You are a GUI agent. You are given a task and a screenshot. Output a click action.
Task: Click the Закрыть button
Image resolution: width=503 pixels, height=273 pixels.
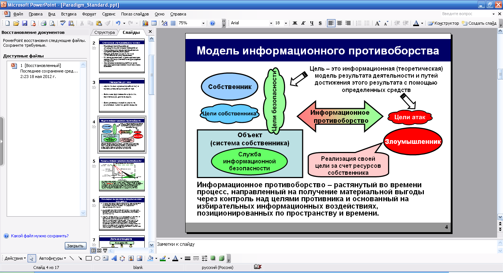click(75, 246)
